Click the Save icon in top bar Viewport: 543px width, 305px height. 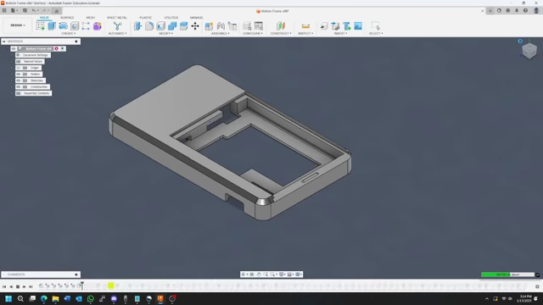point(25,11)
